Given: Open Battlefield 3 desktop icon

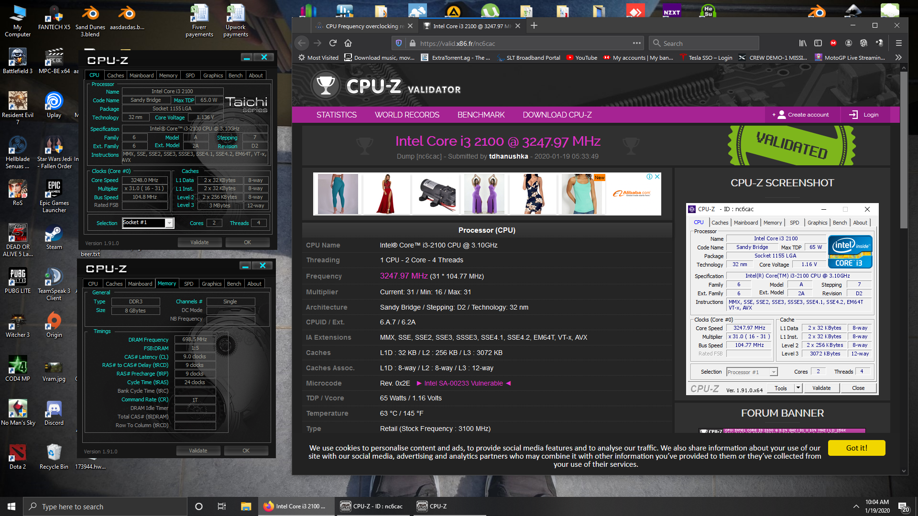Looking at the screenshot, I should click(18, 61).
